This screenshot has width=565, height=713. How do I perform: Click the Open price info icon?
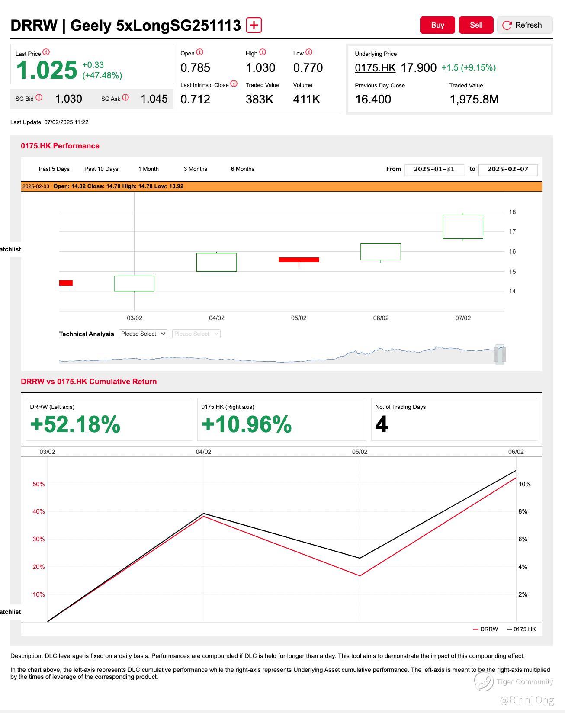tap(199, 52)
